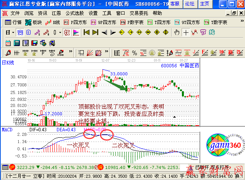The width and height of the screenshot is (245, 180).
Task: Open the 公式选股 menu
Action: (x=75, y=13)
